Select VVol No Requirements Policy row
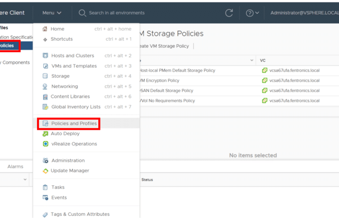This screenshot has width=339, height=224. click(x=167, y=101)
